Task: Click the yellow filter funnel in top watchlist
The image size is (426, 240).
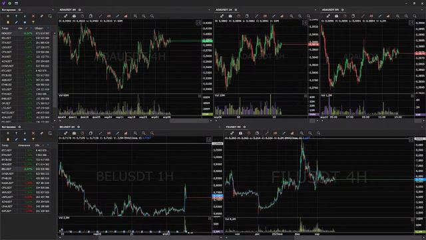Action: coord(33,22)
